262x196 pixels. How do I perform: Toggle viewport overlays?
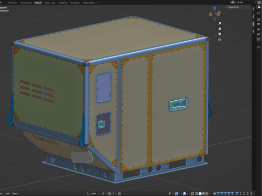[x=184, y=193]
